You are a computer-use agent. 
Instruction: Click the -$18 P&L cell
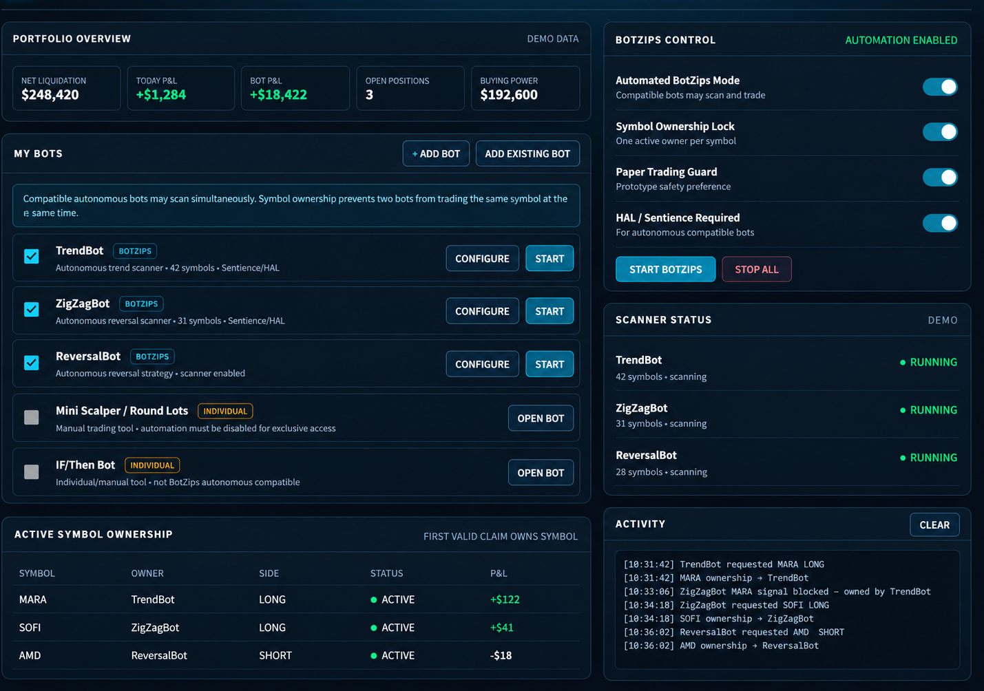click(x=501, y=655)
